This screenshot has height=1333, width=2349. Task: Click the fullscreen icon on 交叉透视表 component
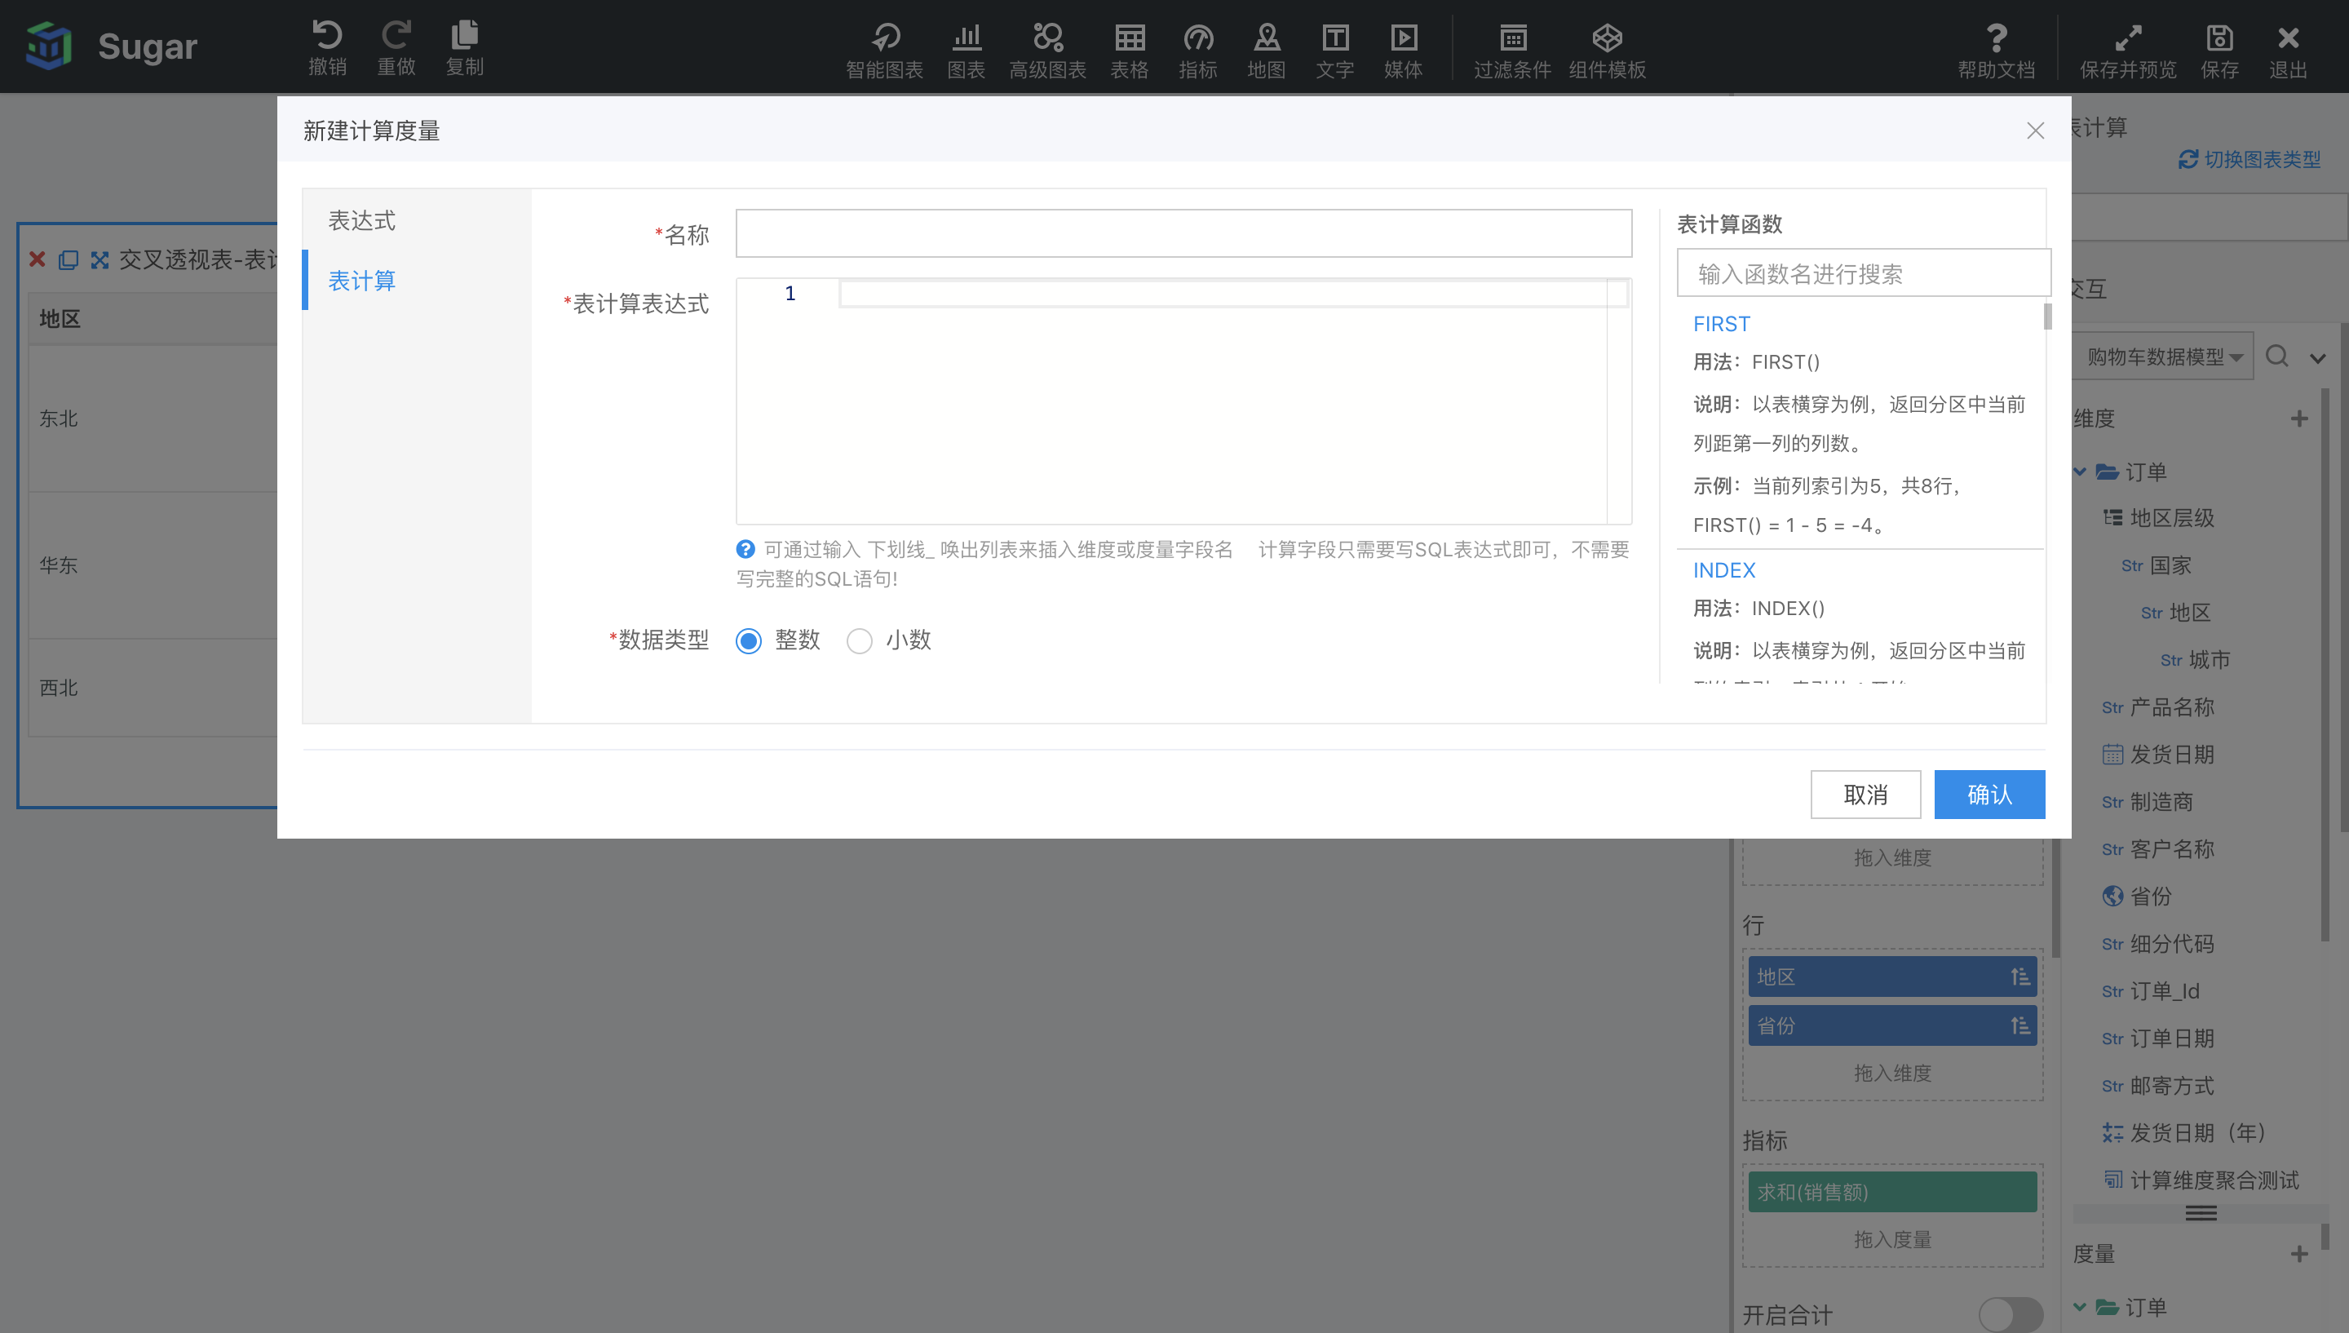point(100,260)
